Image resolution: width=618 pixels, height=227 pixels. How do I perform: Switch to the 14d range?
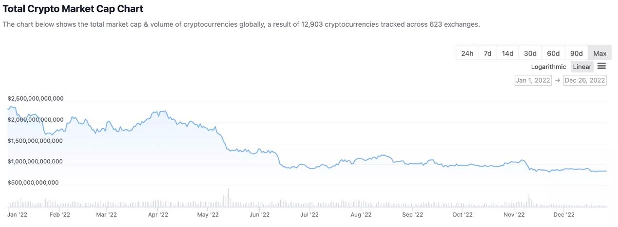507,53
